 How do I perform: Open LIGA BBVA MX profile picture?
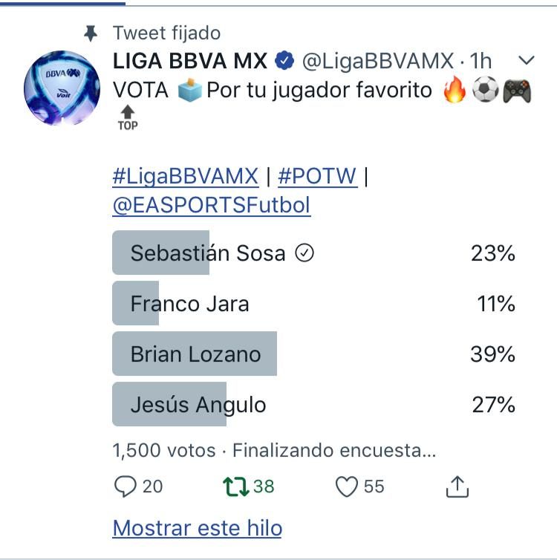click(x=62, y=88)
